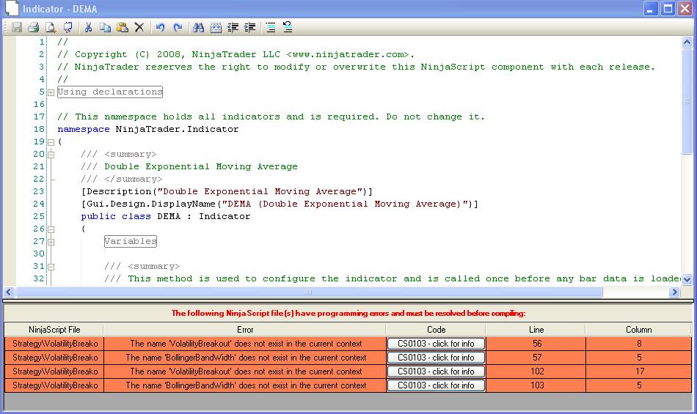This screenshot has height=414, width=697.
Task: Uncomment selected lines with the toolbar icon
Action: pos(288,28)
